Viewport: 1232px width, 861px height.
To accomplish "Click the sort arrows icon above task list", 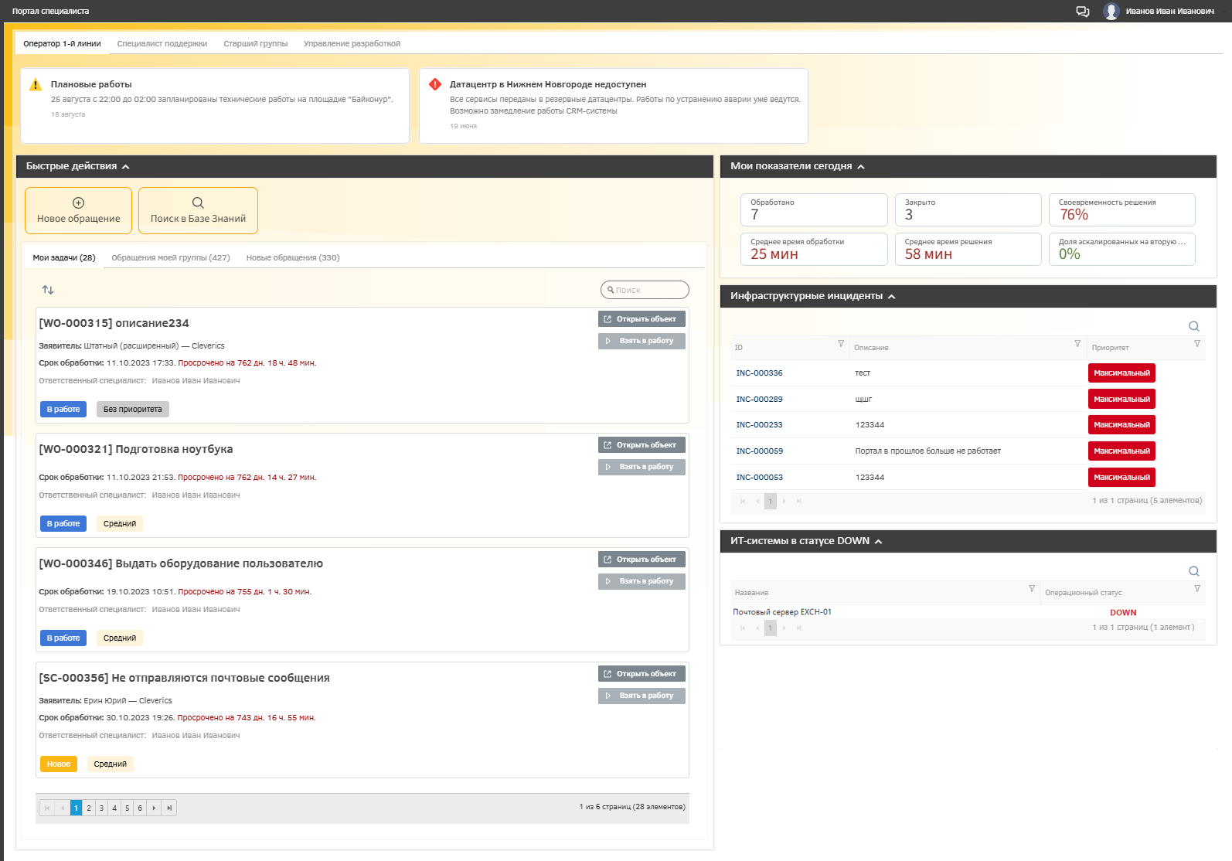I will [48, 290].
